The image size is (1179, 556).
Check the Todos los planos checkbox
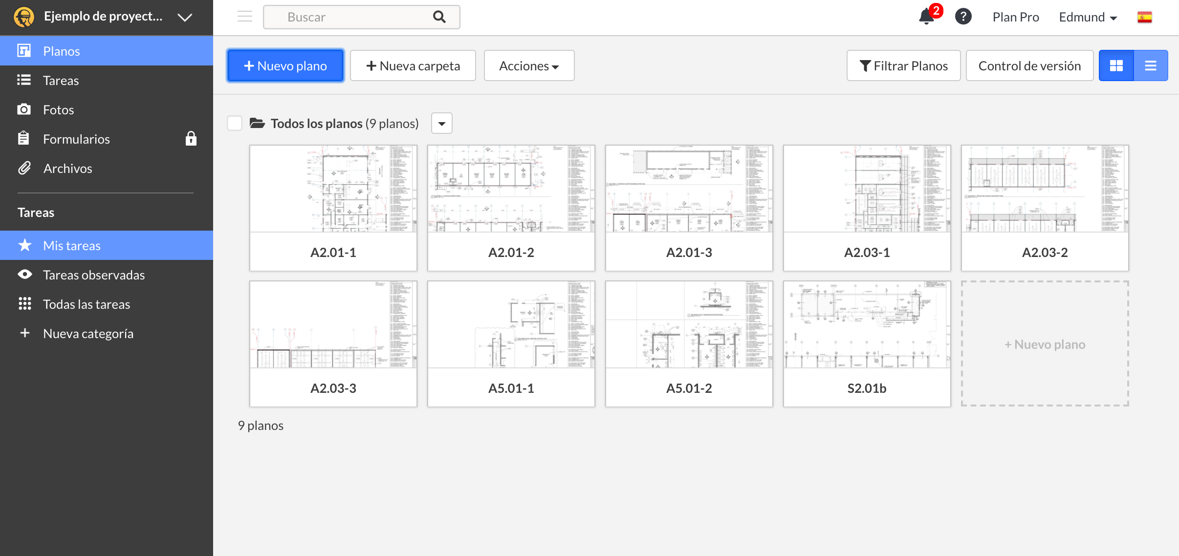coord(235,124)
